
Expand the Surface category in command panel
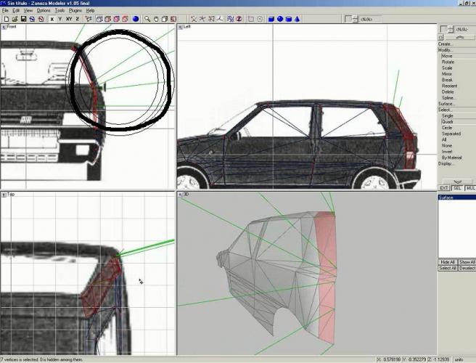tap(446, 104)
